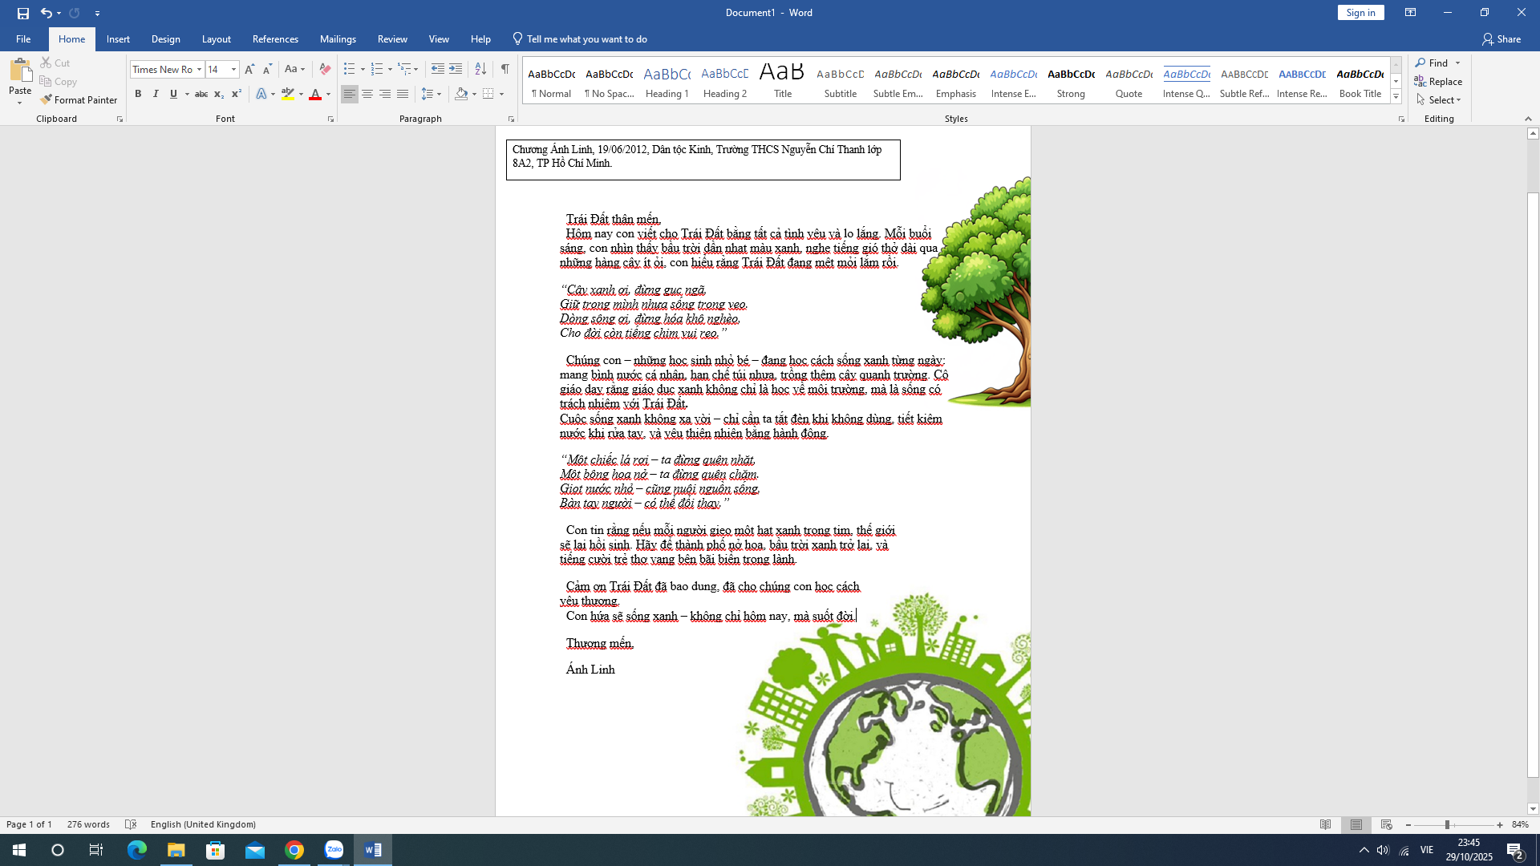Click Superscript icon
Screen dimensions: 1540x866
point(237,94)
